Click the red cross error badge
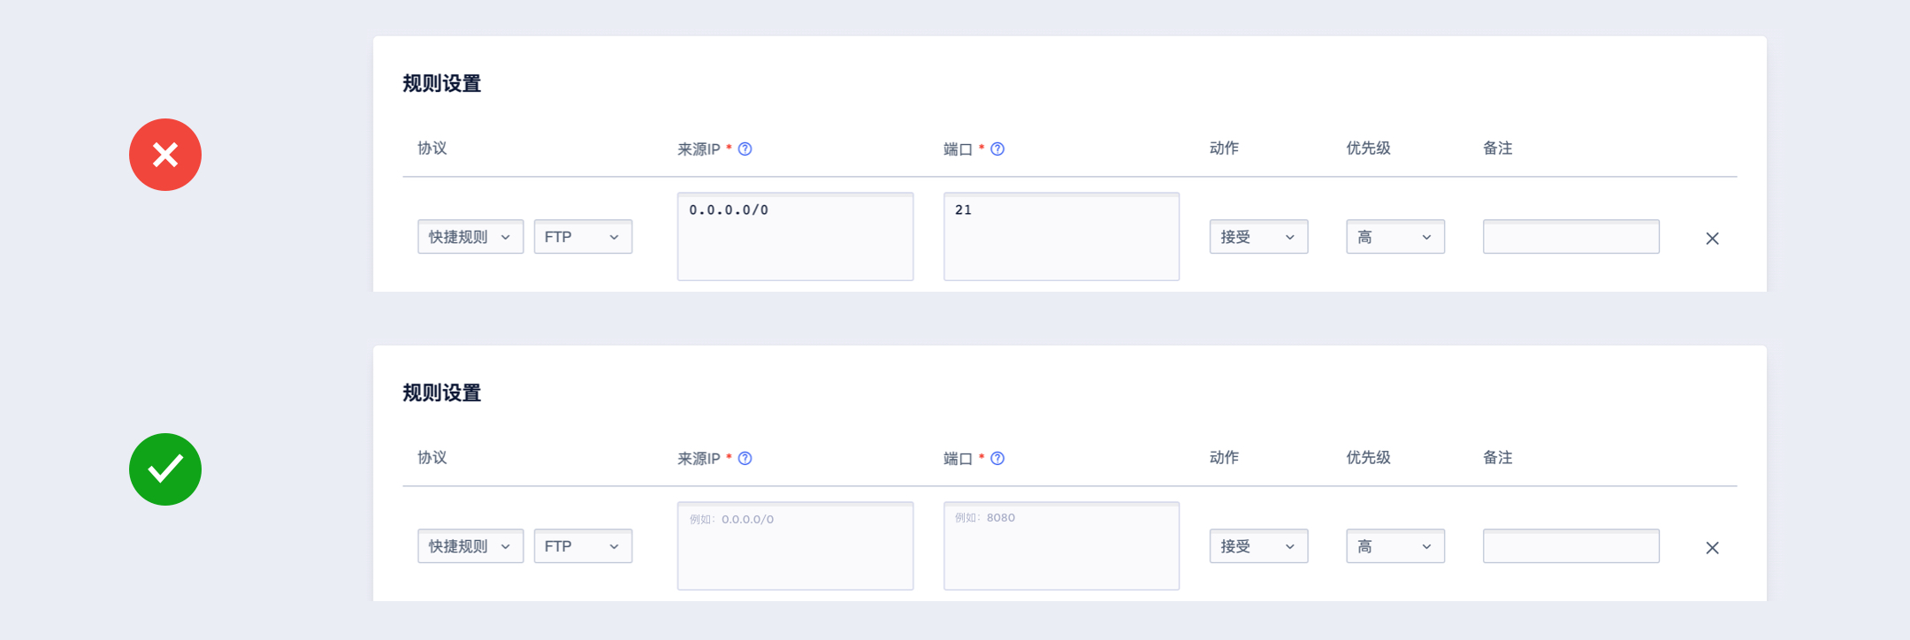The height and width of the screenshot is (640, 1910). (x=165, y=155)
